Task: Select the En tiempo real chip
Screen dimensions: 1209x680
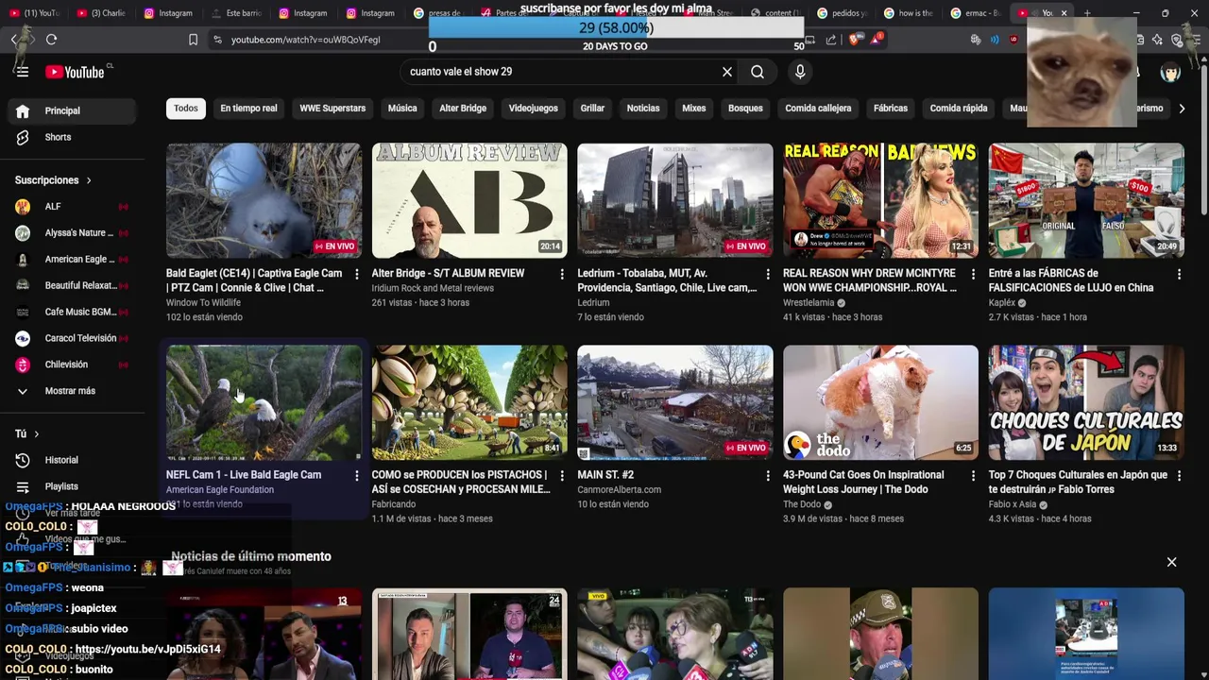Action: [x=248, y=109]
